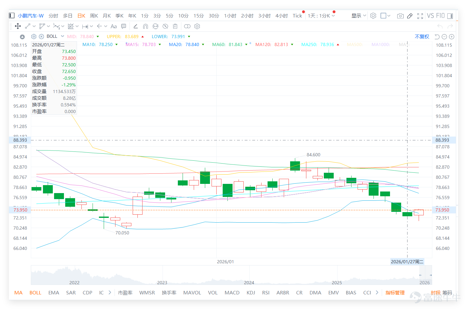Open wave tool options arrow
Viewport: 467px width, 309px height.
63,26
